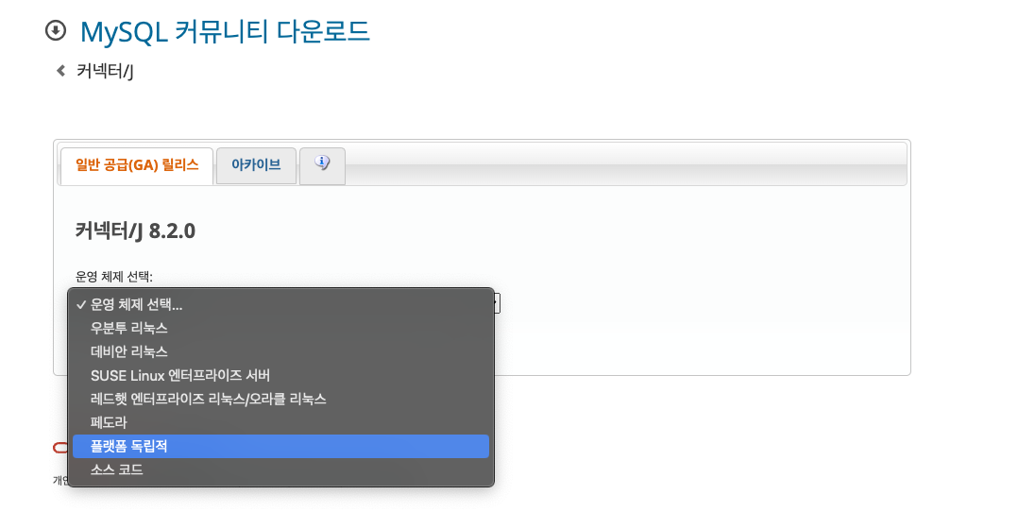Switch to the 아카이브 tab
The width and height of the screenshot is (1035, 529).
pyautogui.click(x=256, y=165)
